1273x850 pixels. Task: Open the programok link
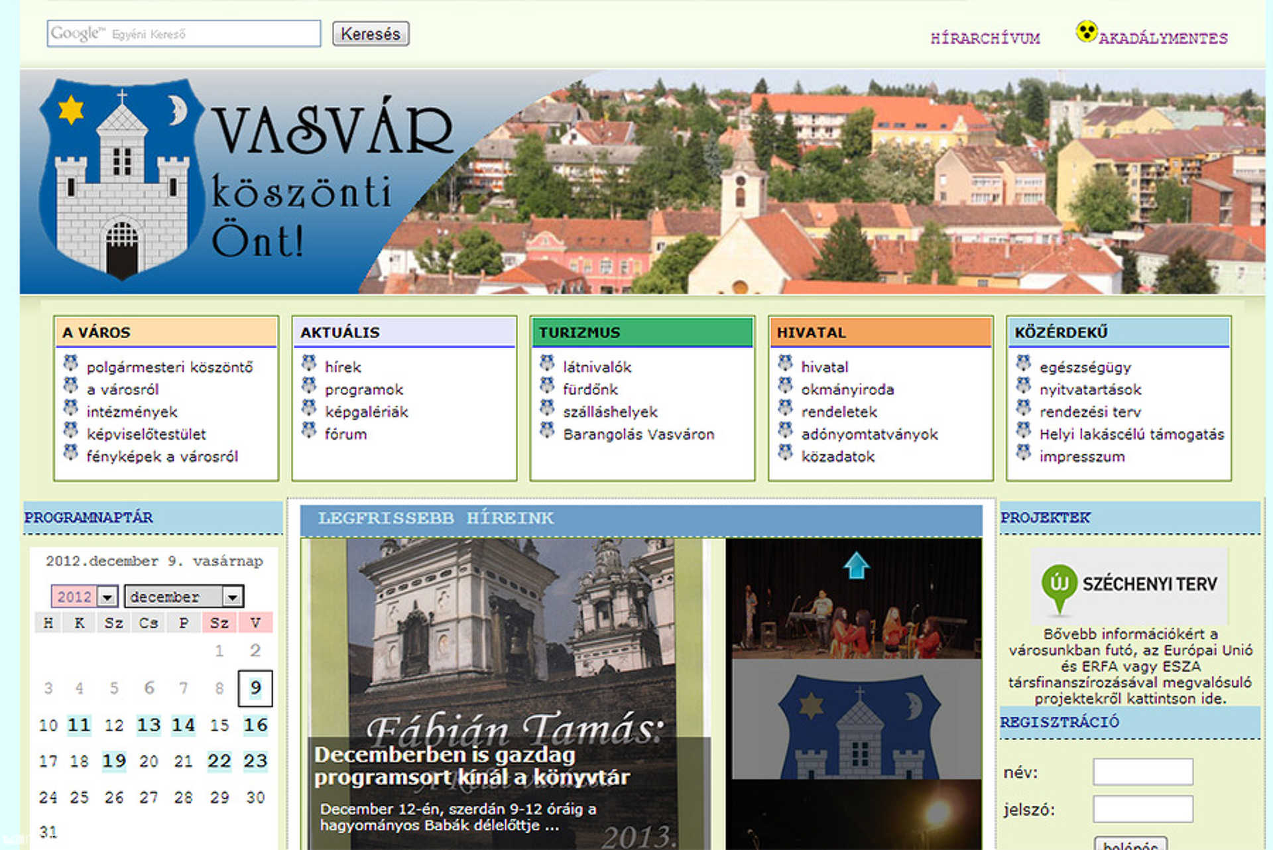(364, 390)
